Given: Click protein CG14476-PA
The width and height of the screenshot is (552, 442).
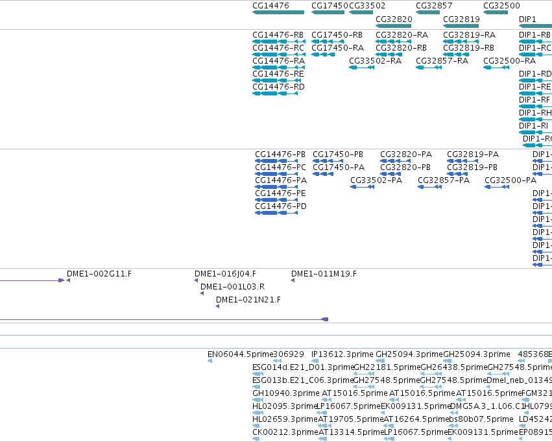Looking at the screenshot, I should click(x=276, y=187).
